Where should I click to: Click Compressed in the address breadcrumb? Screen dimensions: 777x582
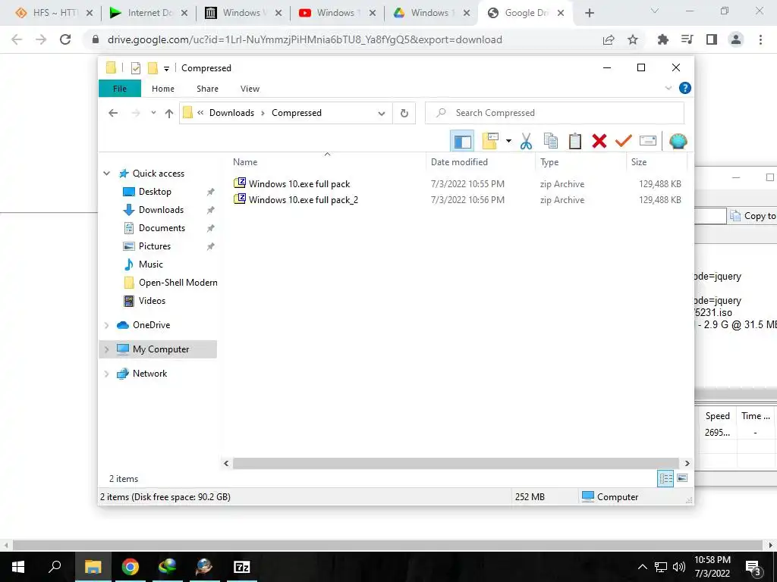pyautogui.click(x=297, y=113)
